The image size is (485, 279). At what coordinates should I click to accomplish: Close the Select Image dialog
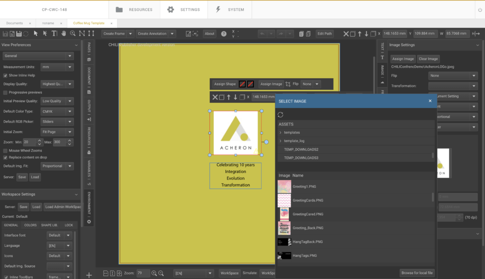point(430,101)
